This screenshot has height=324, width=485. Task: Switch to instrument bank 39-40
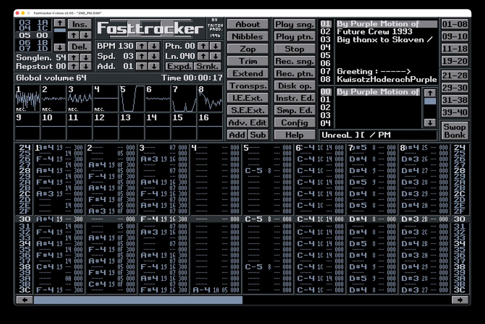coord(455,112)
